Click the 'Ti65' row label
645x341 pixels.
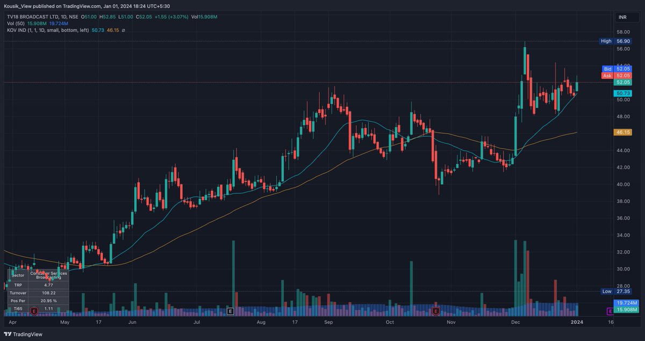coord(18,310)
